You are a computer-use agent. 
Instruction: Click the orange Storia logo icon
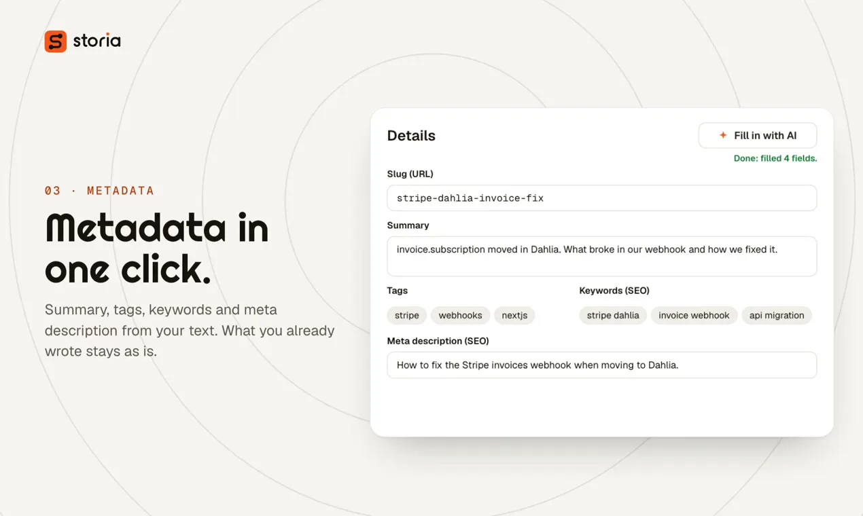tap(56, 41)
